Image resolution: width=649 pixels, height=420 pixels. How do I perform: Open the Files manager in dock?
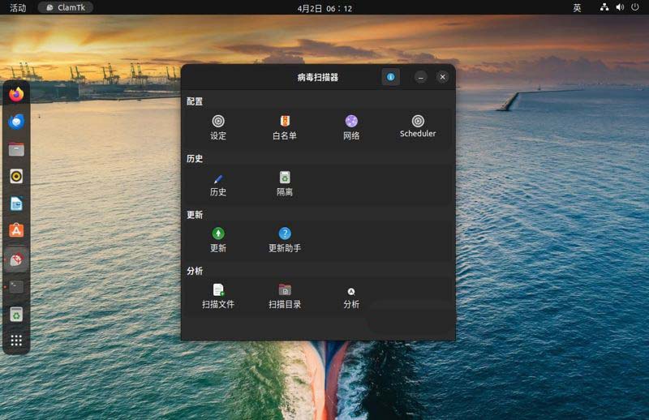tap(16, 149)
